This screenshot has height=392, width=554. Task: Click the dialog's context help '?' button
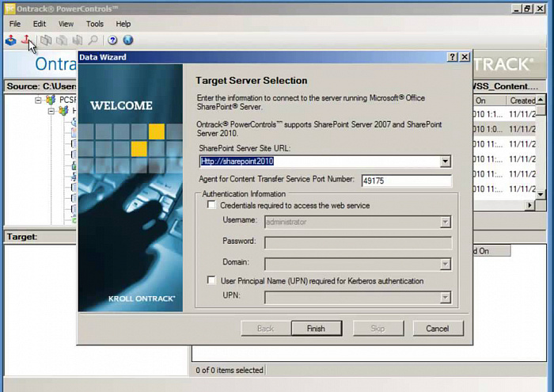(x=452, y=58)
